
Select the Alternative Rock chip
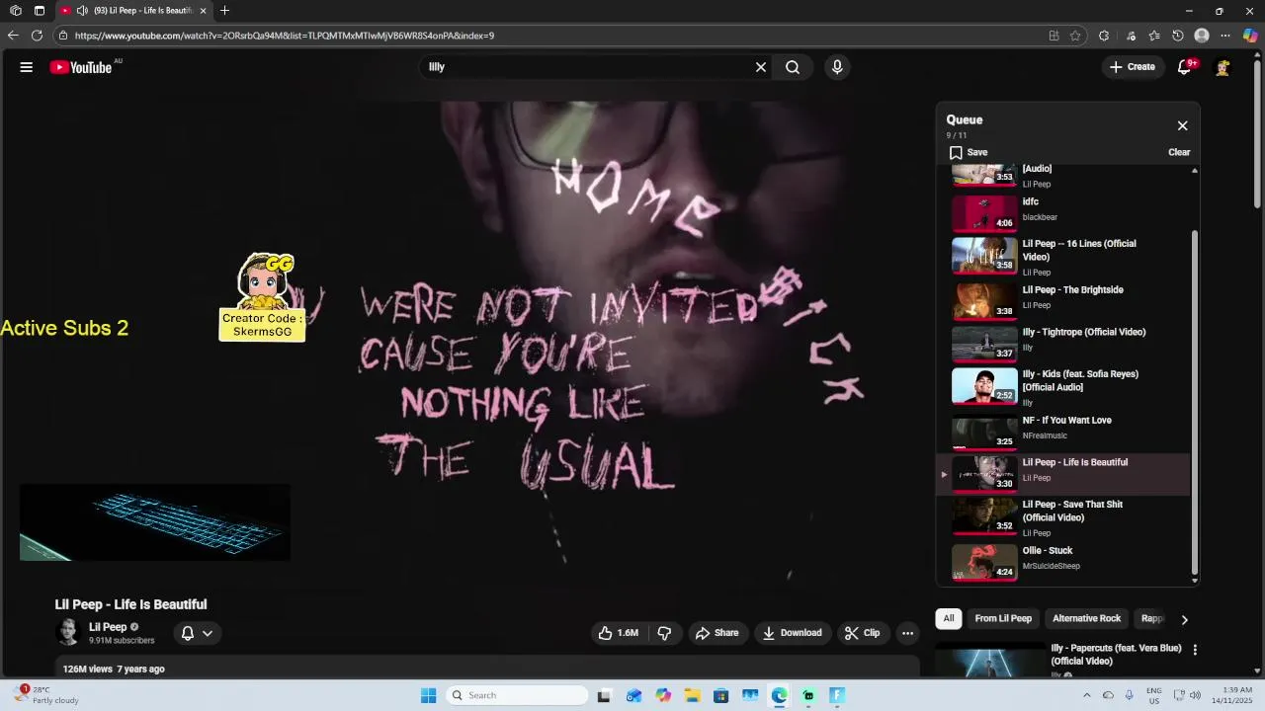click(x=1086, y=618)
